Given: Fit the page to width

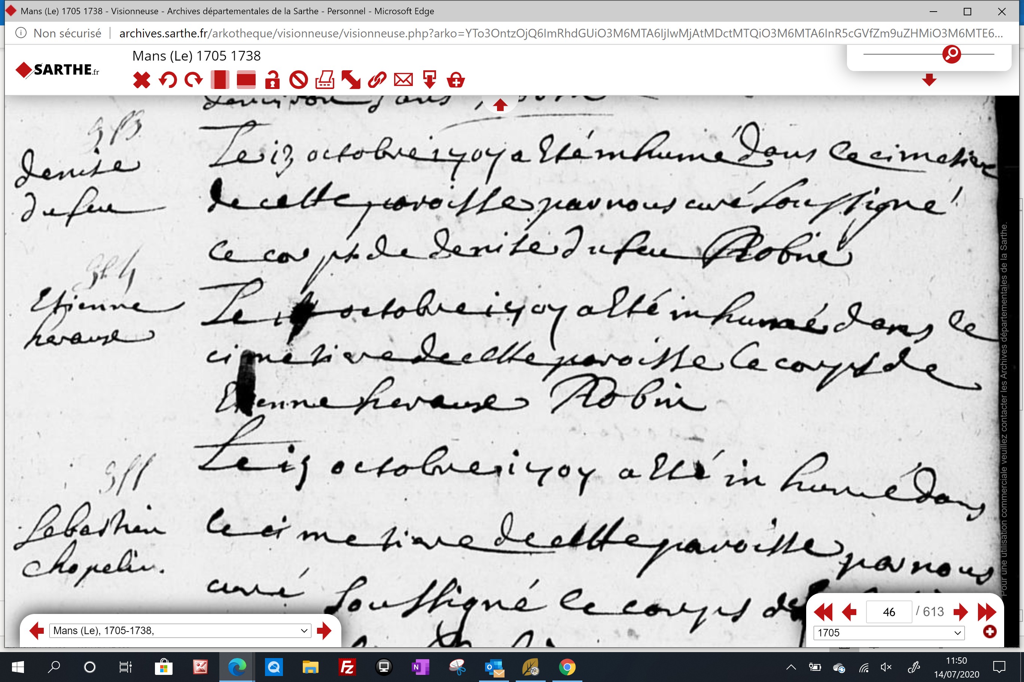Looking at the screenshot, I should [x=246, y=80].
